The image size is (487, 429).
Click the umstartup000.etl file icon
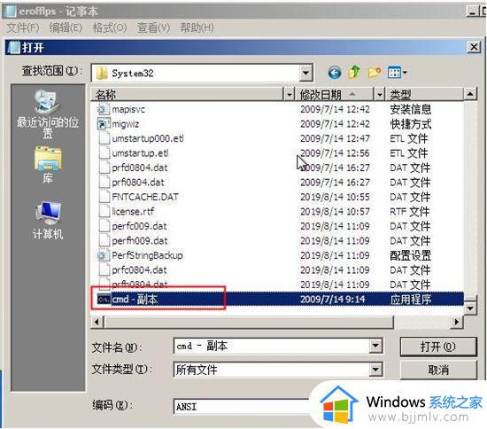tap(104, 138)
